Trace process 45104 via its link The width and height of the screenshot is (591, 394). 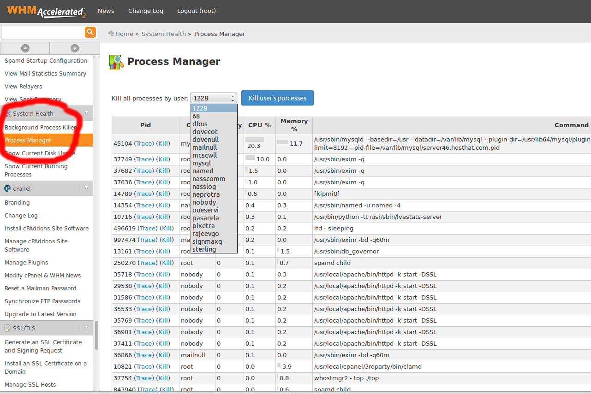point(144,143)
